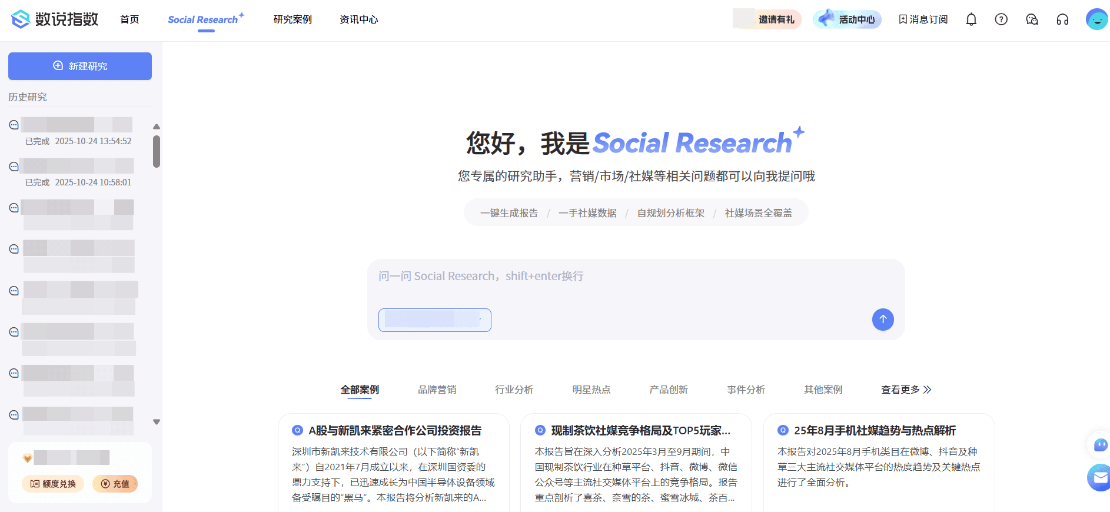Click the chat bubble icon in top bar
Image resolution: width=1110 pixels, height=512 pixels.
coord(1032,19)
